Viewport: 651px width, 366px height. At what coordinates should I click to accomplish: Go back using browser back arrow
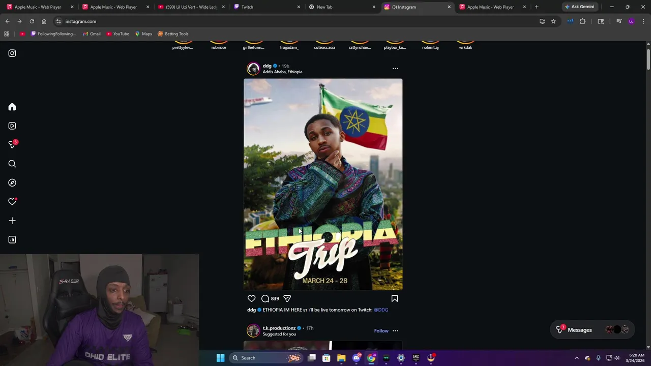7,21
